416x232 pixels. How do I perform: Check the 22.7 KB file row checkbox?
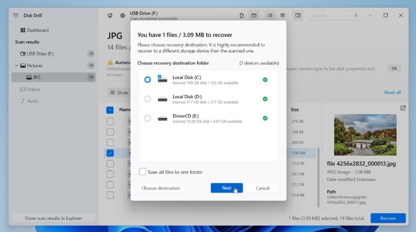[x=110, y=185]
